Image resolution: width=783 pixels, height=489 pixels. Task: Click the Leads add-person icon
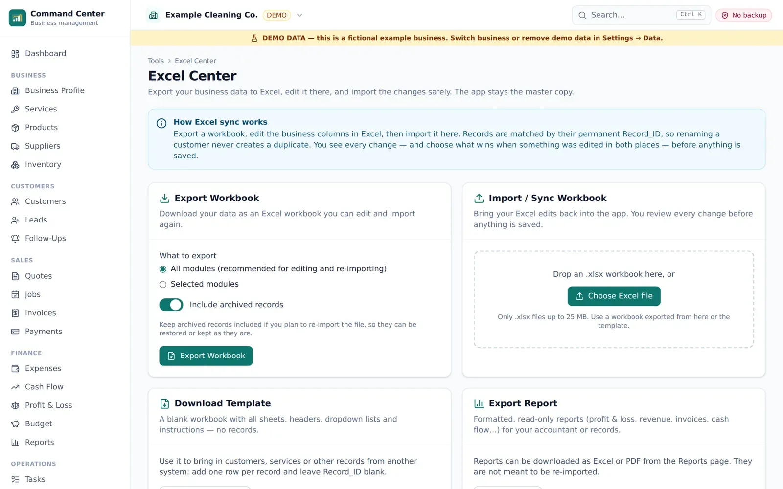15,220
